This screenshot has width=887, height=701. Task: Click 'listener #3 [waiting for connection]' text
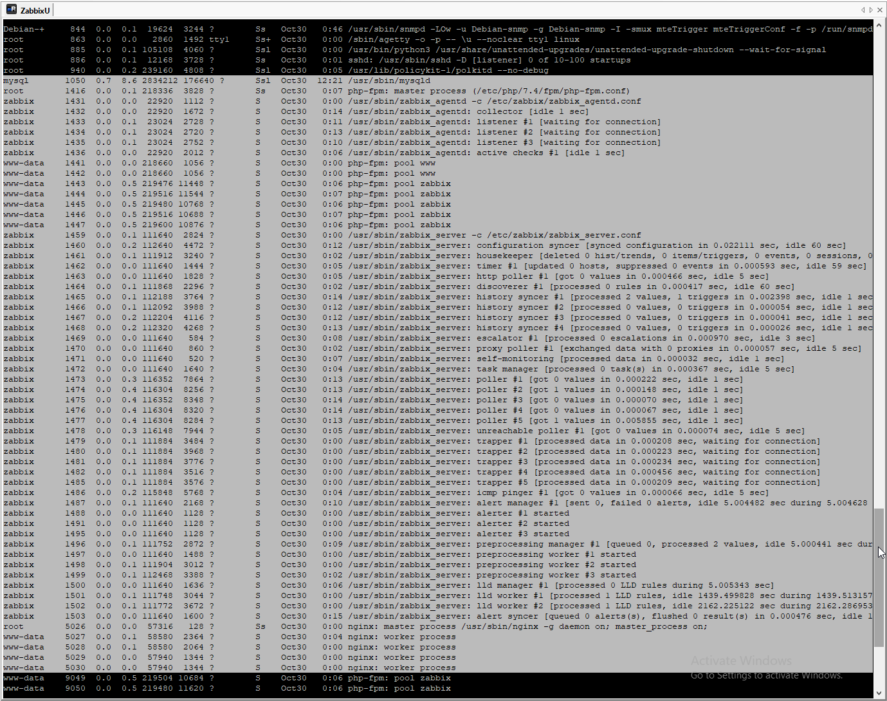pyautogui.click(x=569, y=142)
